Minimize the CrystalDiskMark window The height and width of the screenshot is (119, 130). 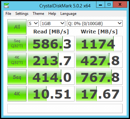pyautogui.click(x=100, y=5)
